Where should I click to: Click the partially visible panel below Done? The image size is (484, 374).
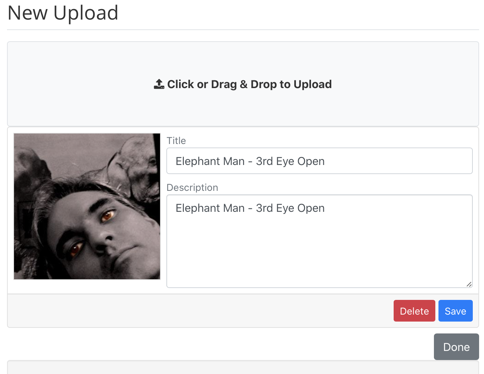[243, 367]
